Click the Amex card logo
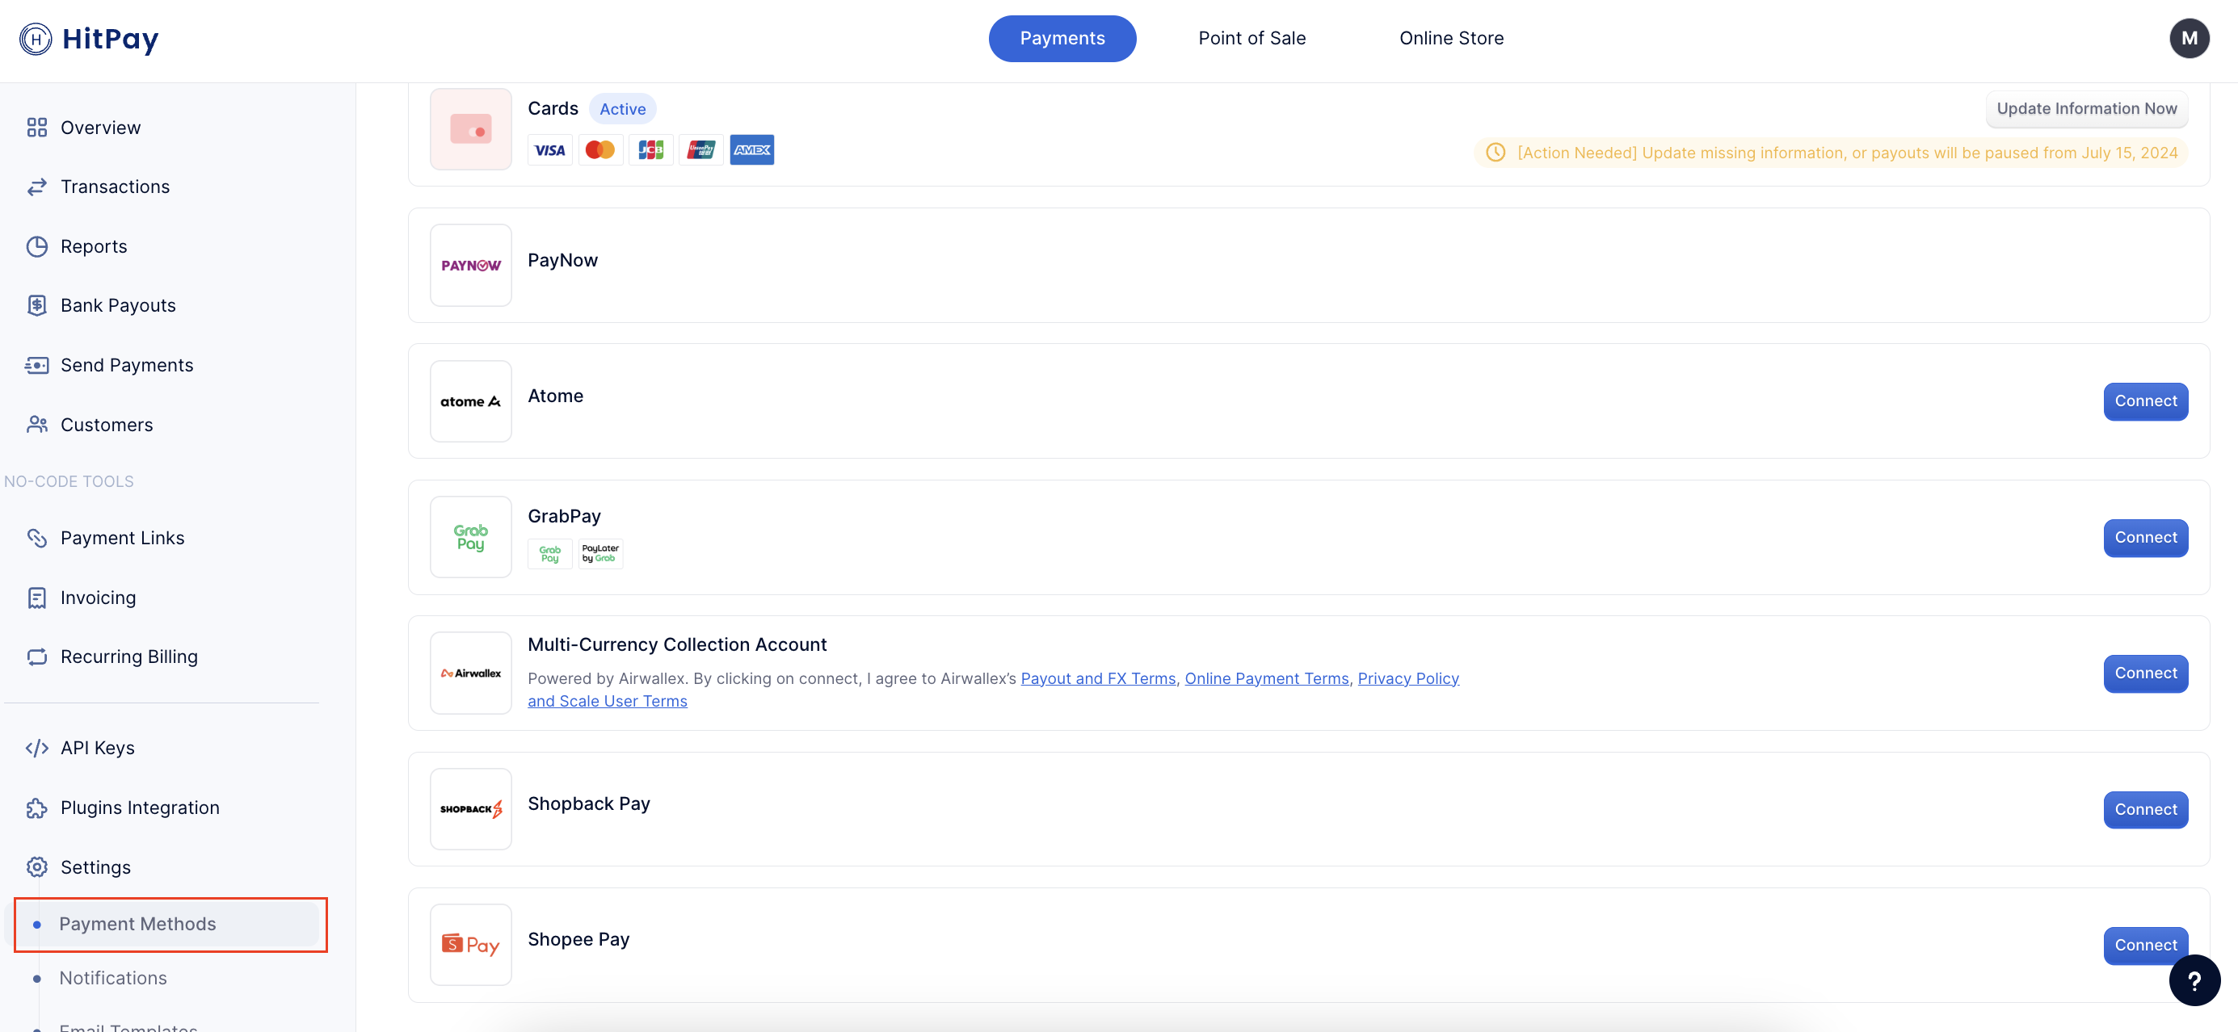The height and width of the screenshot is (1032, 2238). (x=751, y=150)
